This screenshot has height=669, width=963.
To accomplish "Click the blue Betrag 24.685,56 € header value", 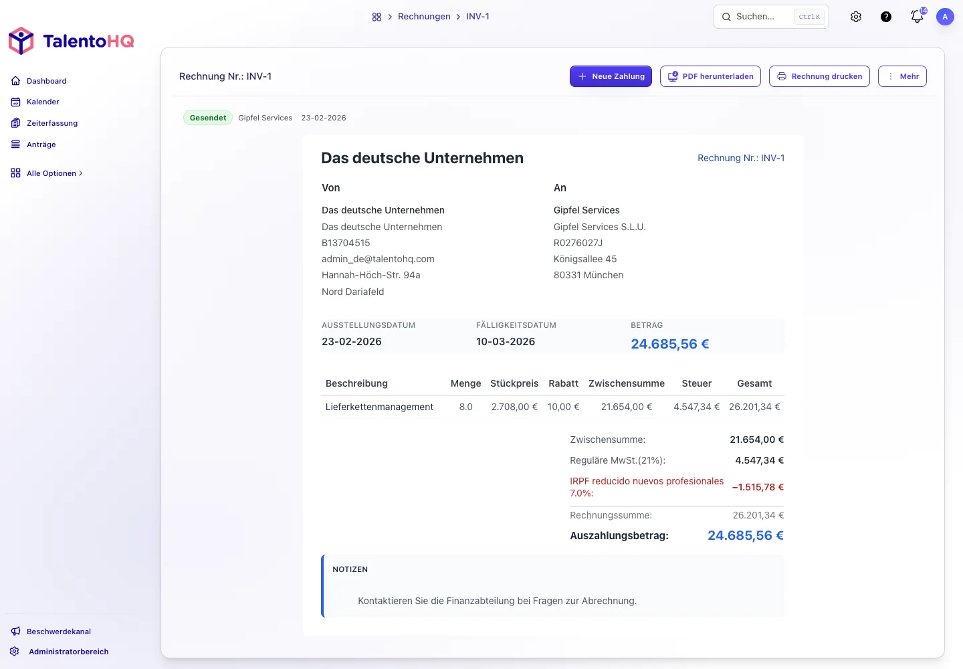I will coord(670,344).
